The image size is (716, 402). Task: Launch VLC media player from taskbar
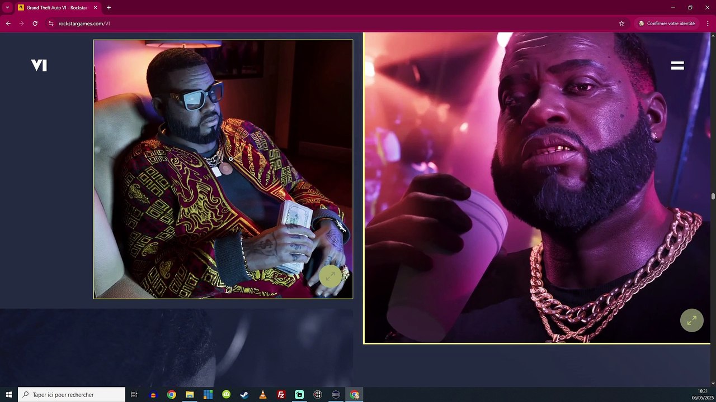click(x=263, y=395)
